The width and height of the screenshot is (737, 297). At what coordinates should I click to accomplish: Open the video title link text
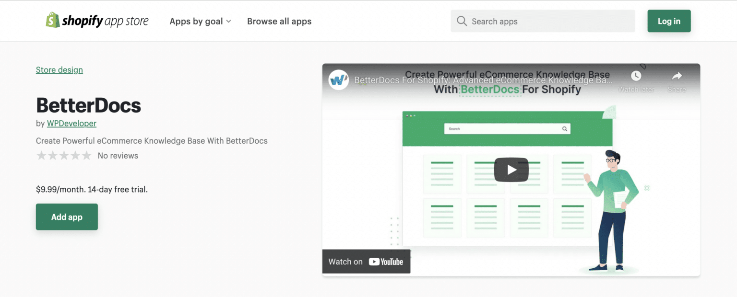[483, 80]
